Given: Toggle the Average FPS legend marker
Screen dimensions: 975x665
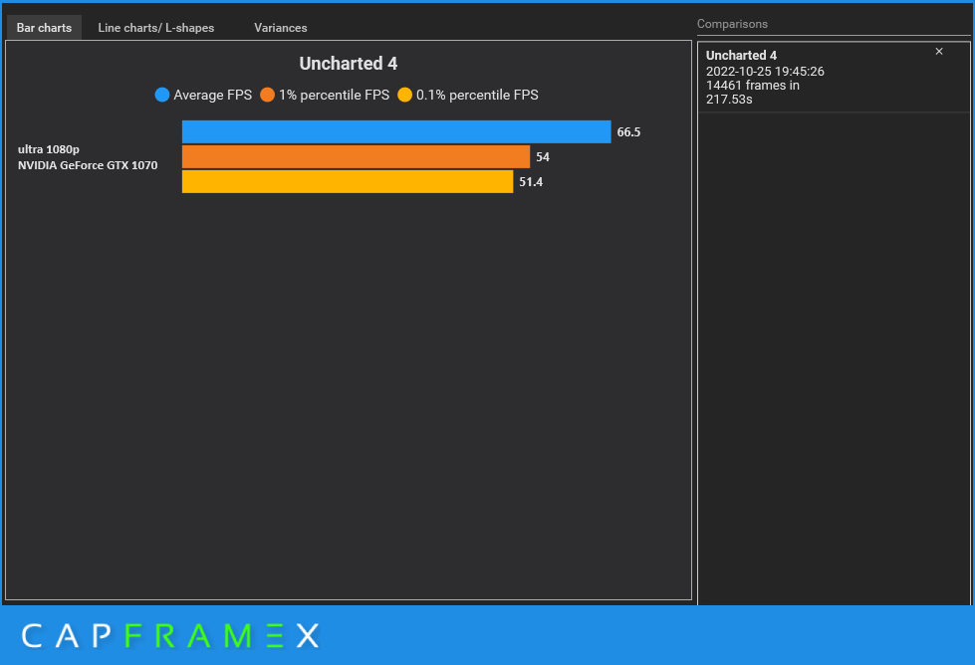Looking at the screenshot, I should tap(162, 95).
